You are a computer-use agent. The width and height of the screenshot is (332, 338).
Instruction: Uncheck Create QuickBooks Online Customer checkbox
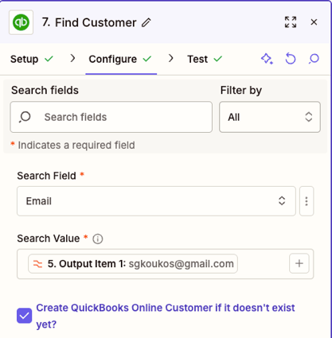point(25,316)
